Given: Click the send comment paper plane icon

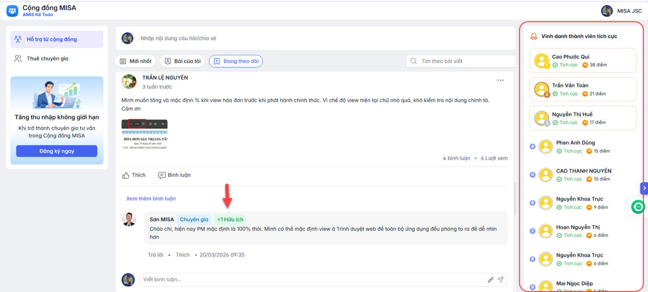Looking at the screenshot, I should click(501, 279).
